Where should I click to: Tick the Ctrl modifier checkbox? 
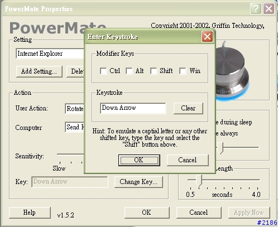(x=103, y=71)
